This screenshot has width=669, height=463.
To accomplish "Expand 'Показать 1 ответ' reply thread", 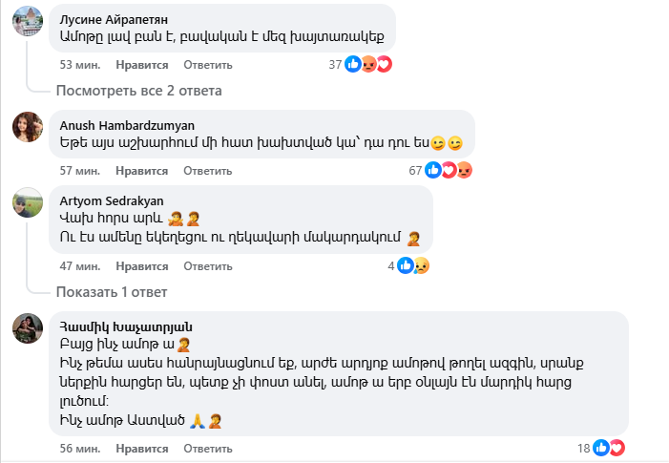I will (x=112, y=291).
